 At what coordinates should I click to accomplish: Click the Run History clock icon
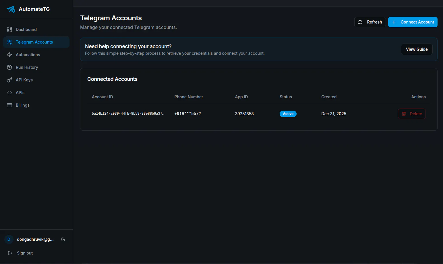click(9, 67)
